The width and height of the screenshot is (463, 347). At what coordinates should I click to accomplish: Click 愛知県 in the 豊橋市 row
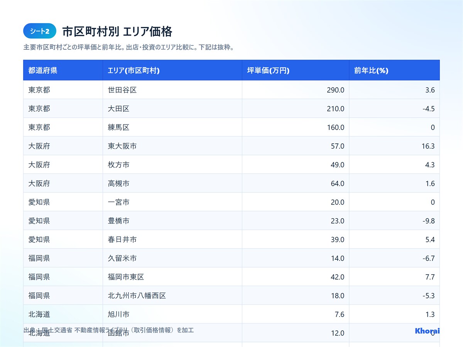click(x=39, y=221)
